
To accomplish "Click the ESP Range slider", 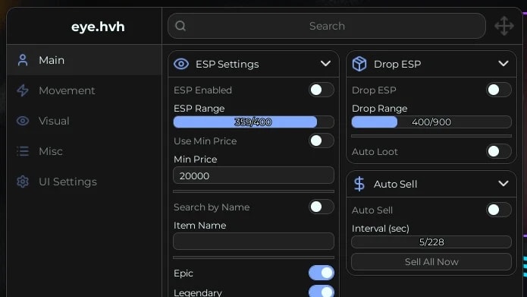I will click(253, 122).
